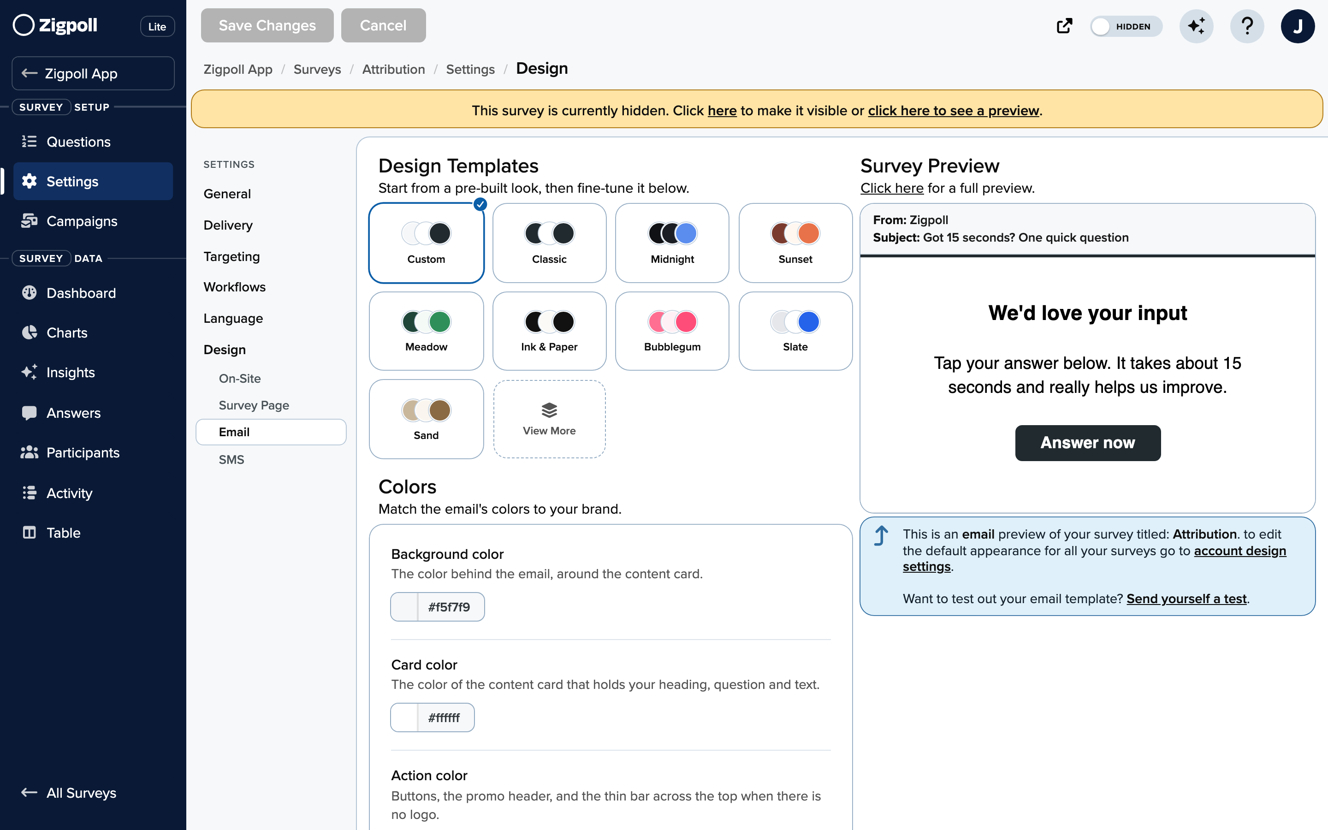The width and height of the screenshot is (1328, 830).
Task: Open Table in the sidebar
Action: click(93, 533)
